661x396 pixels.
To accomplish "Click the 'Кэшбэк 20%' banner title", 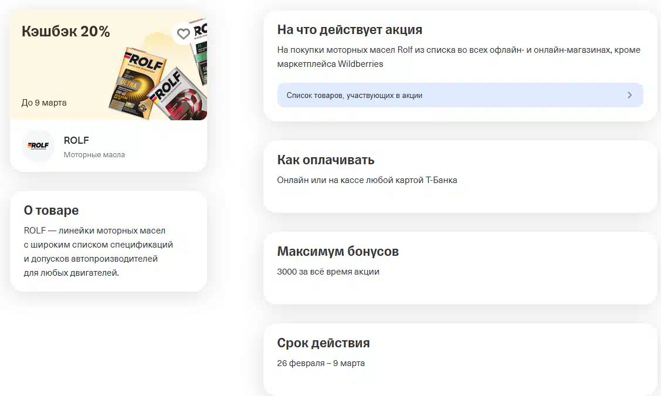I will coord(66,32).
